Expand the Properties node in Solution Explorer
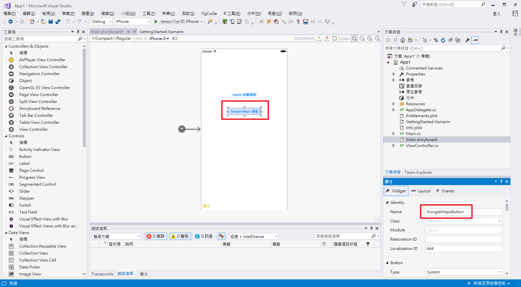 coord(393,74)
